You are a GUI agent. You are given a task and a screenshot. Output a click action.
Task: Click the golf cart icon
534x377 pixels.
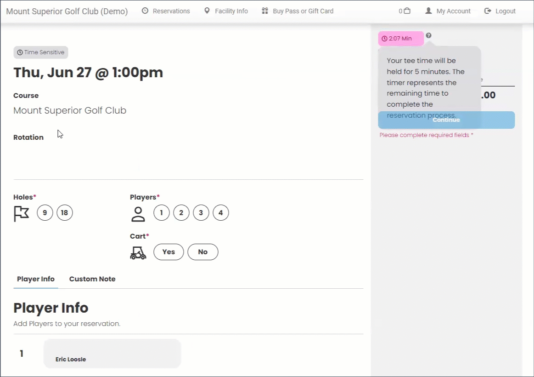click(x=138, y=252)
